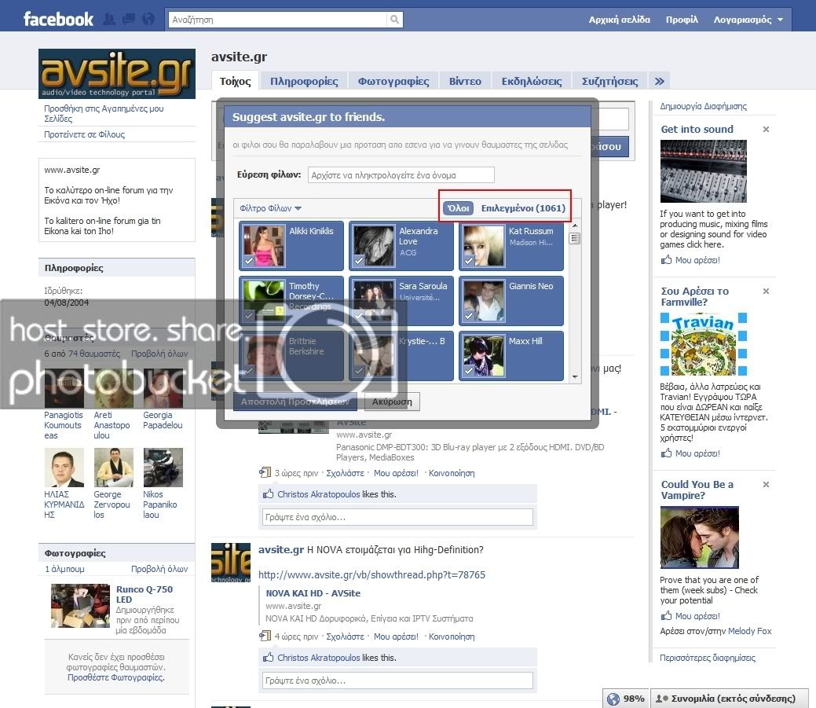Open the Λογαριασμός account dropdown
Screen dimensions: 816x708
[x=748, y=20]
